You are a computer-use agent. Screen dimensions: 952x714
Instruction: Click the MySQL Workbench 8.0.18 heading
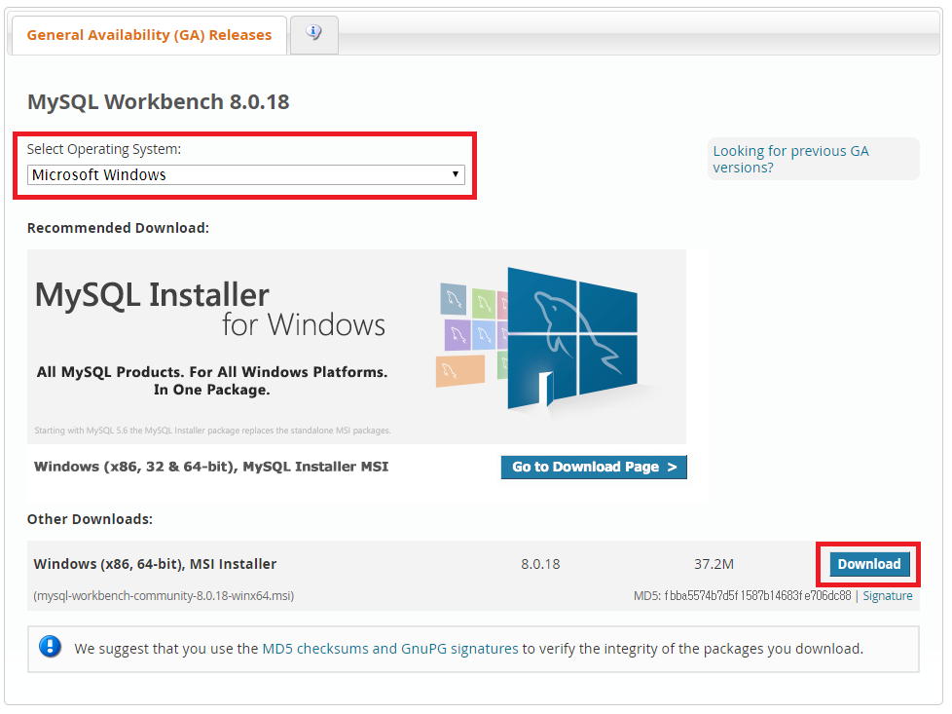coord(158,102)
